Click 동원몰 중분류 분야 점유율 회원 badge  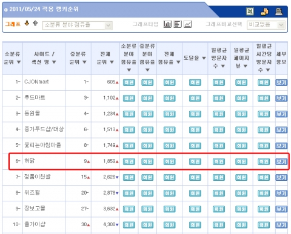pyautogui.click(x=147, y=114)
